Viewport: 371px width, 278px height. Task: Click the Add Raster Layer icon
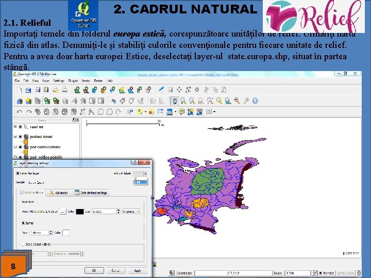(86, 90)
